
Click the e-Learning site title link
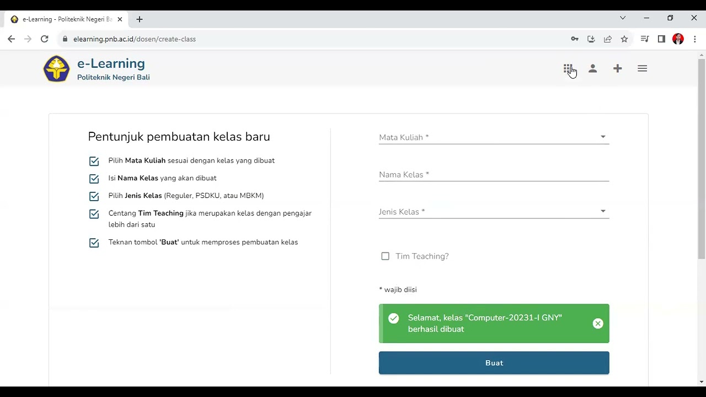111,63
